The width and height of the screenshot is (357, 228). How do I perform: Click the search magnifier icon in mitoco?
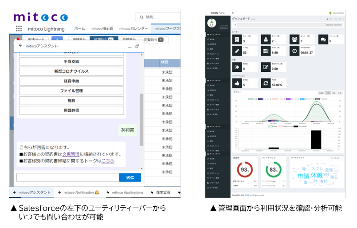[141, 17]
